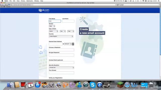Click check availability button beside email domain
This screenshot has height=90, width=161.
tap(73, 44)
